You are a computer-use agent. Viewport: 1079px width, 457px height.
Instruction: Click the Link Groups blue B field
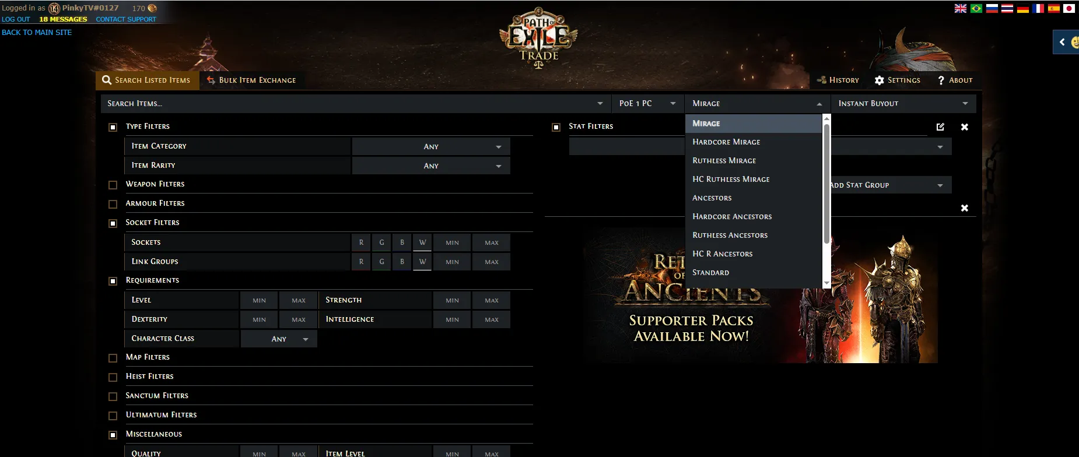pos(402,262)
